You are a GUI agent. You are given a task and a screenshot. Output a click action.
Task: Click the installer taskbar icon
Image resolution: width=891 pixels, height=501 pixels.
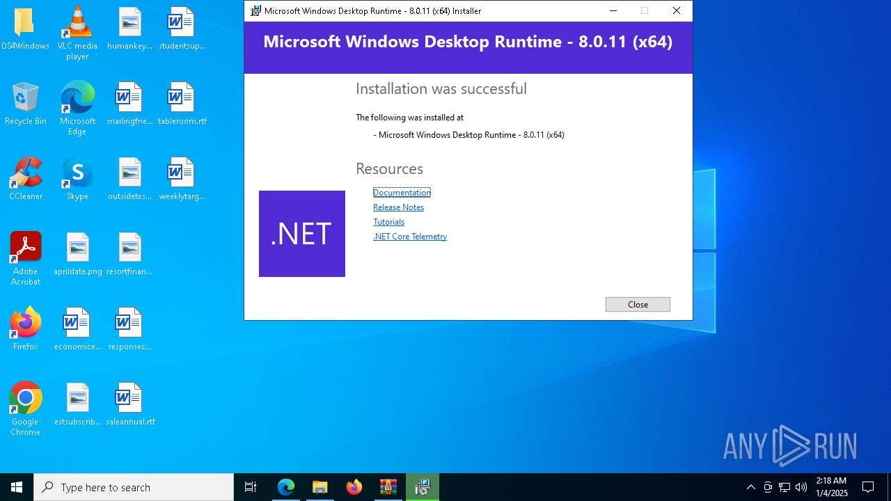(423, 487)
